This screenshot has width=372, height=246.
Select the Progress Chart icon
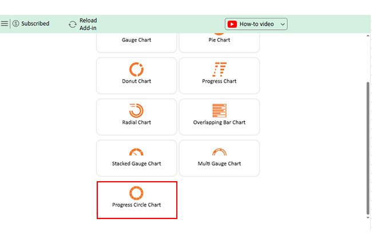coord(219,69)
